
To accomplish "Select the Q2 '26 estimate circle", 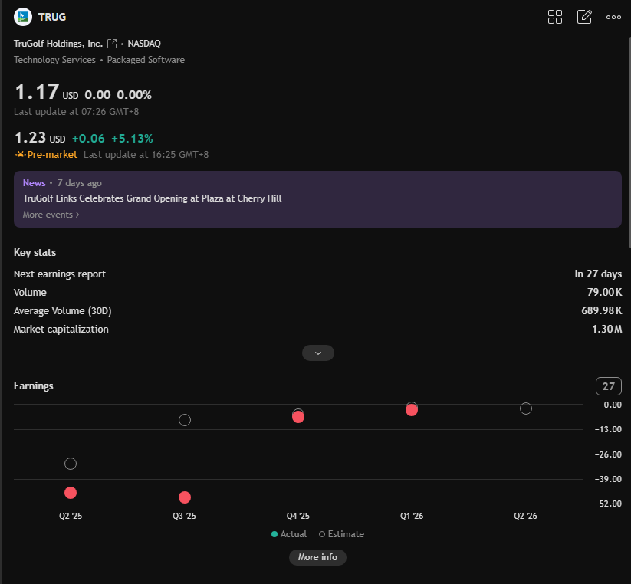I will click(525, 408).
